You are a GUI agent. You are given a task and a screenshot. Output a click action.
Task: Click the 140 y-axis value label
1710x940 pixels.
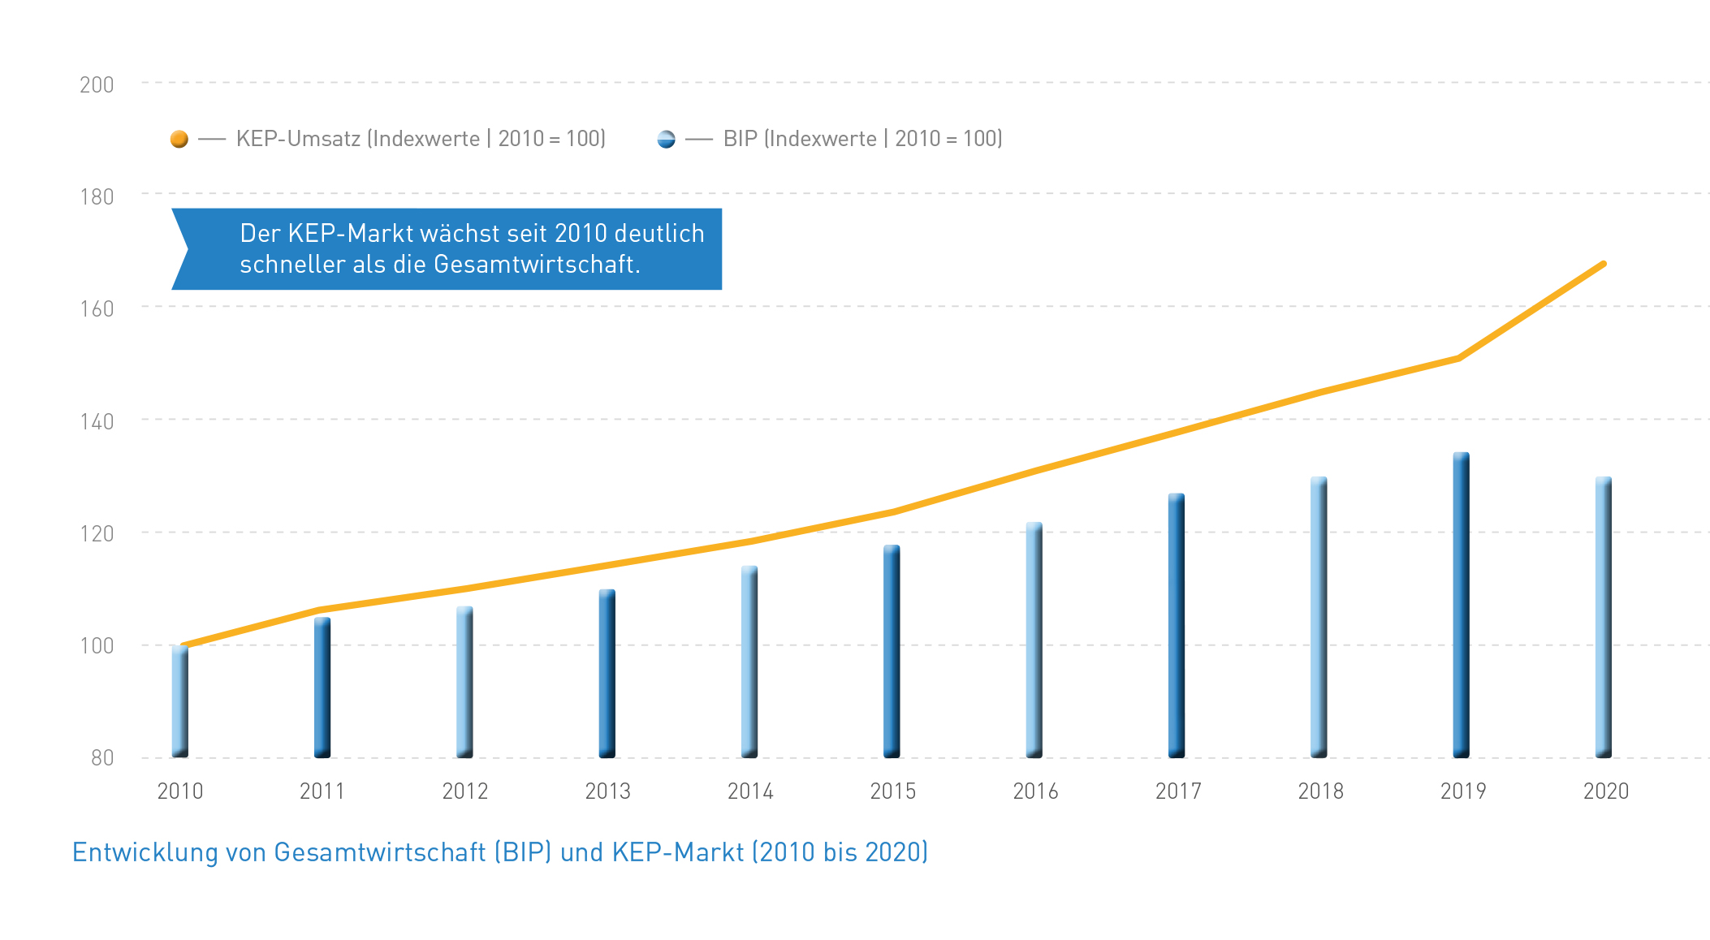point(97,422)
